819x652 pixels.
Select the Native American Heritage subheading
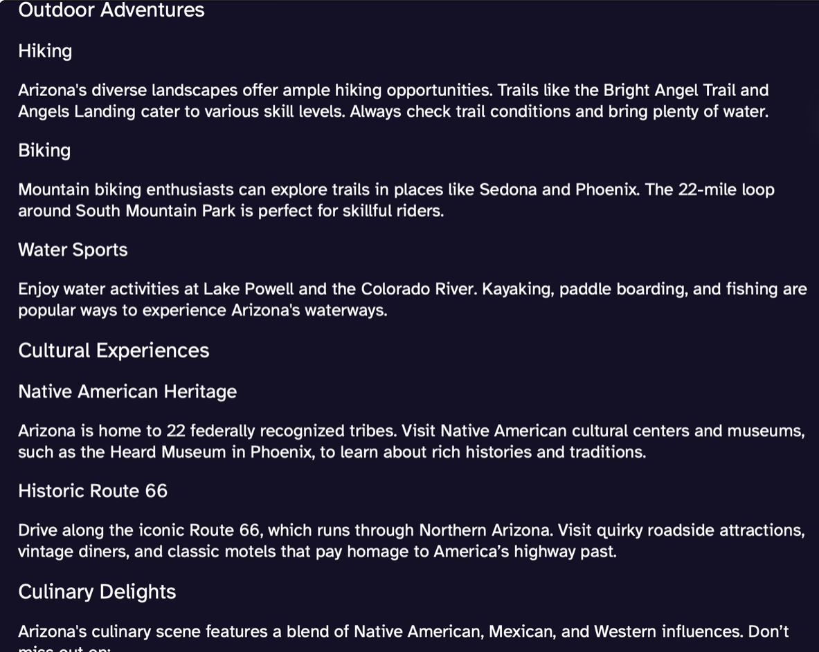127,392
